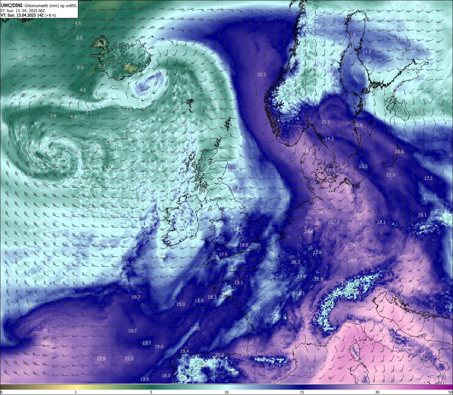
Task: Click the map value "18.6"
Action: tap(355, 195)
